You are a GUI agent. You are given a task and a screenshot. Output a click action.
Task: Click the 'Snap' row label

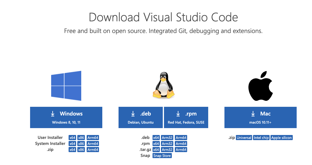pos(145,155)
